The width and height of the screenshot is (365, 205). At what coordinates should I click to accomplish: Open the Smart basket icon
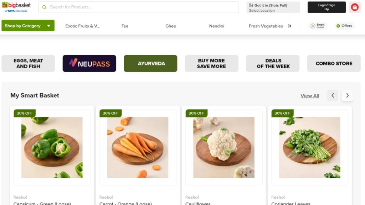coord(318,26)
